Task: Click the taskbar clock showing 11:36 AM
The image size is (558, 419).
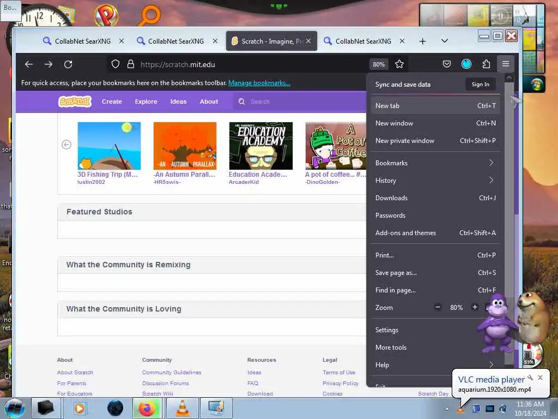Action: [530, 409]
